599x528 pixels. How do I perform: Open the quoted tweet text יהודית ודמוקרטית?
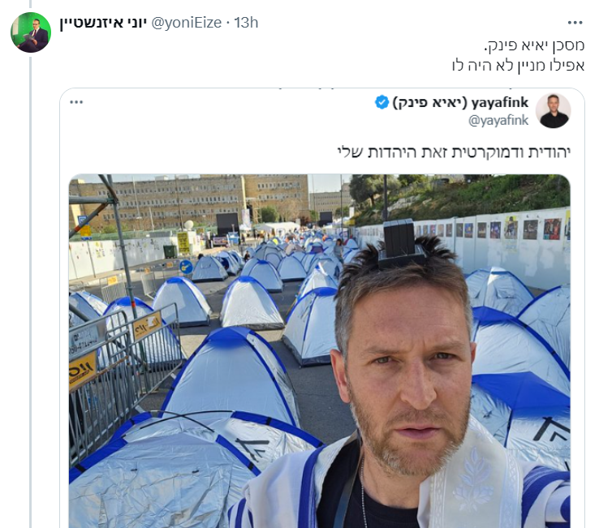(x=452, y=152)
